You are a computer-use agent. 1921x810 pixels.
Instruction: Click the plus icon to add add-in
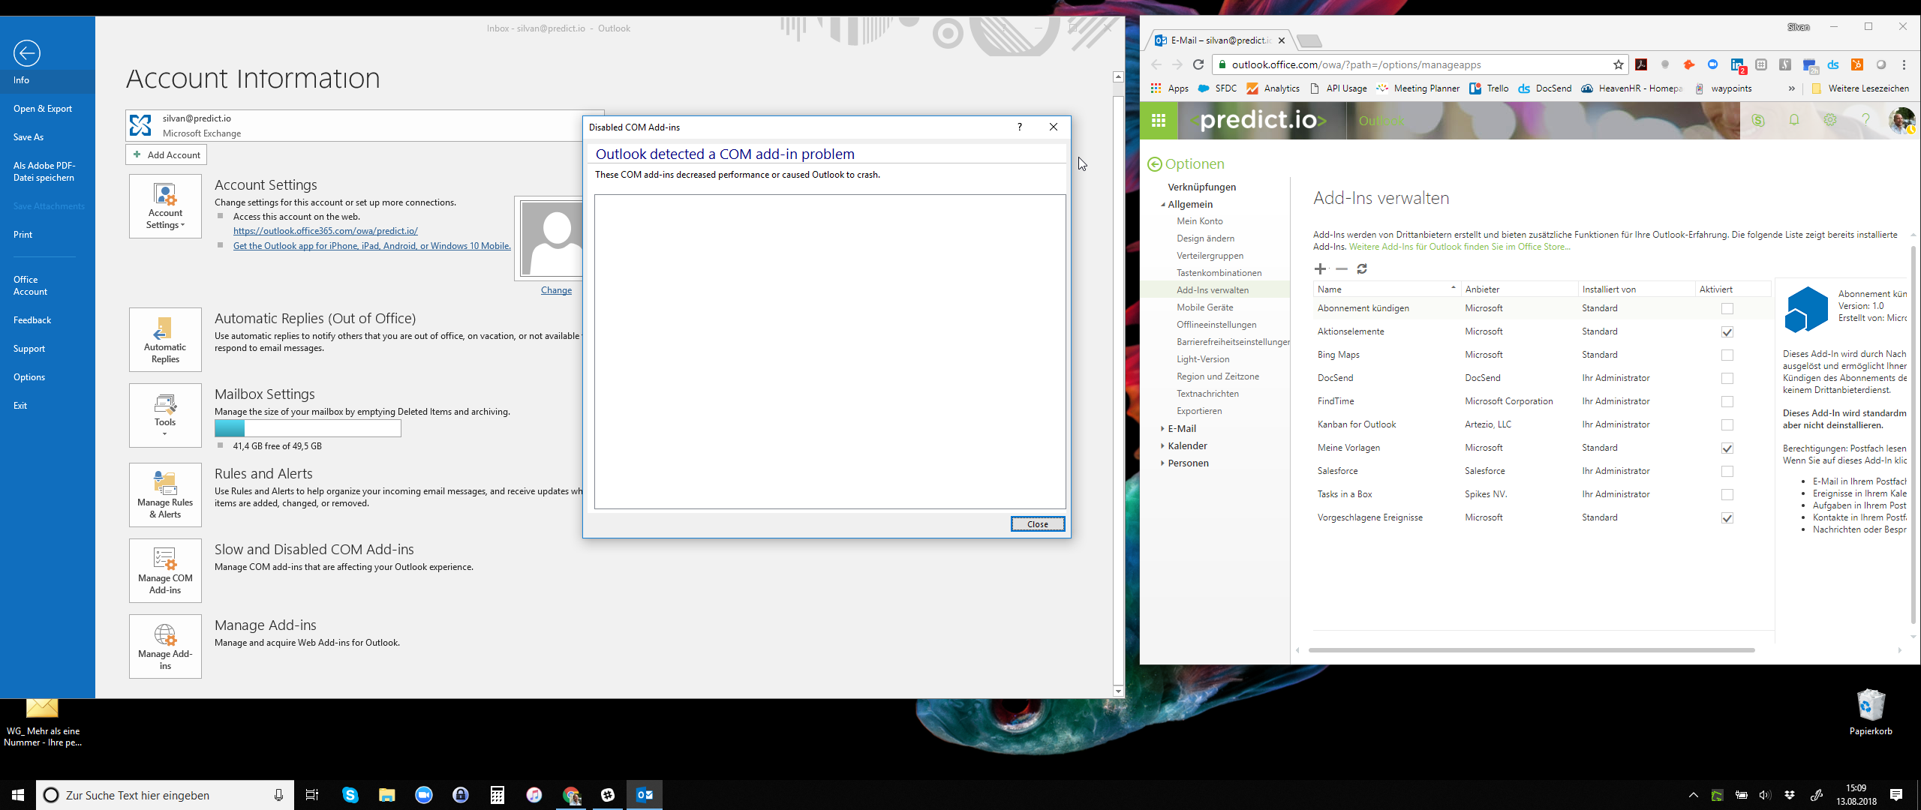point(1320,268)
